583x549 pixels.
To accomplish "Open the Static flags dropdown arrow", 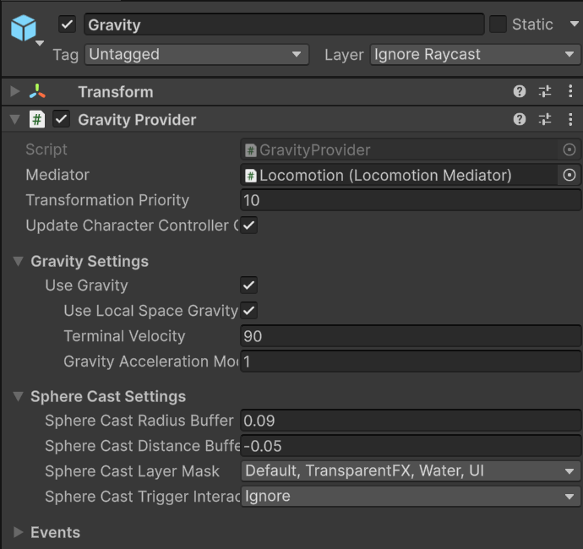I will click(575, 24).
